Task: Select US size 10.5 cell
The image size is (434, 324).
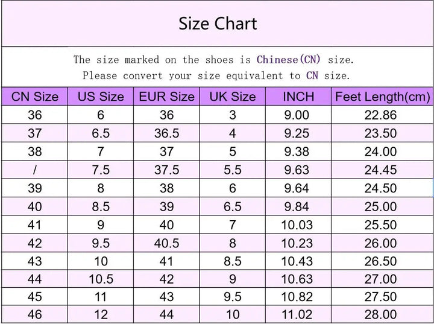Action: coord(101,279)
